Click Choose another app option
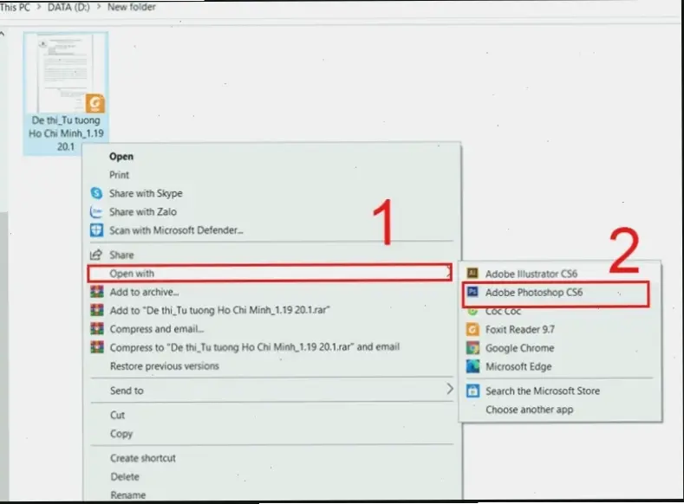Viewport: 684px width, 504px height. click(529, 410)
